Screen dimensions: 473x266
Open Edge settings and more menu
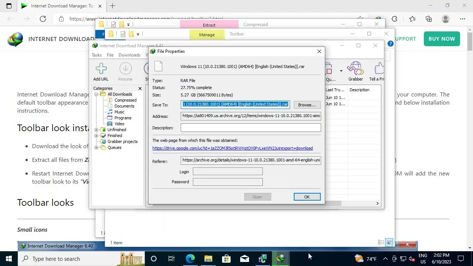(x=463, y=19)
